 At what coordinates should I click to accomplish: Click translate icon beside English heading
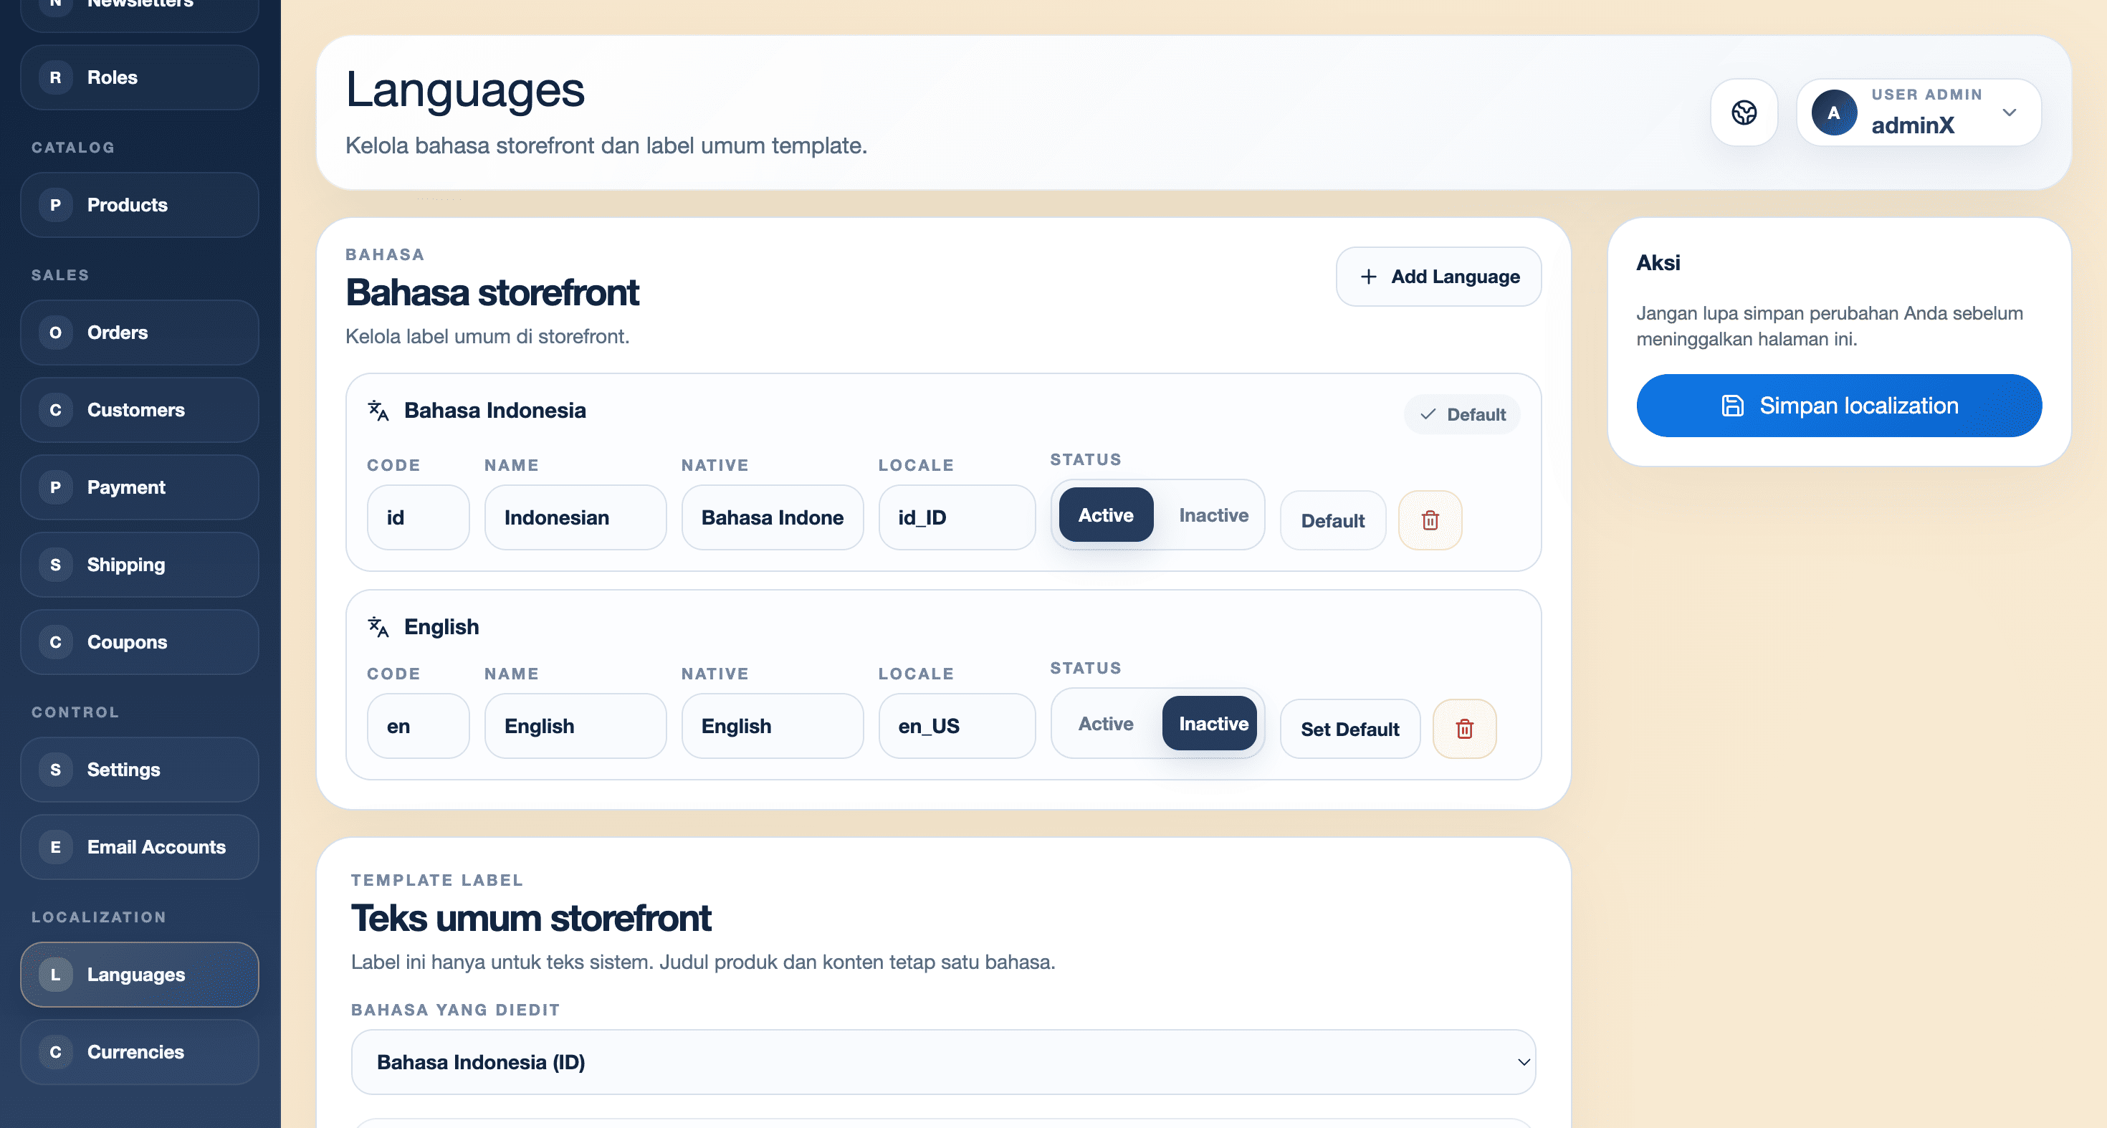point(378,627)
